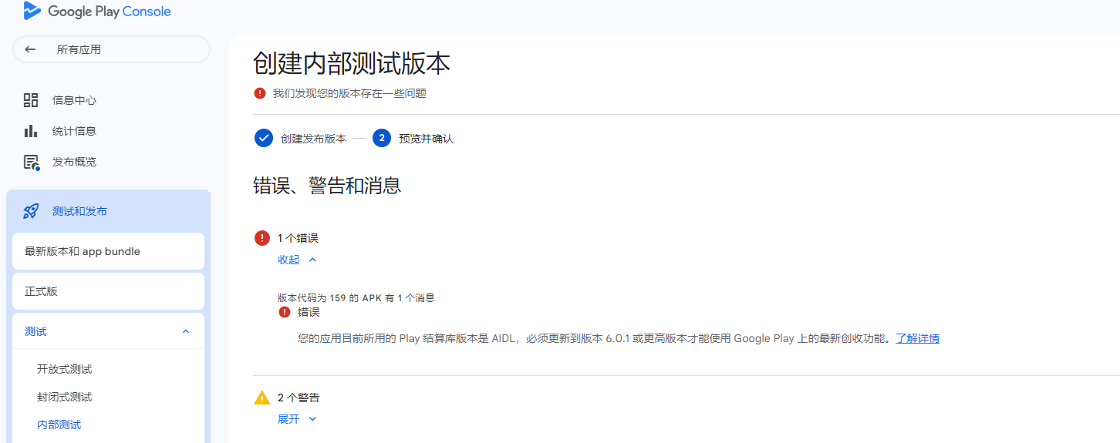Viewport: 1120px width, 443px height.
Task: Click the yellow warning triangle icon
Action: tap(262, 398)
